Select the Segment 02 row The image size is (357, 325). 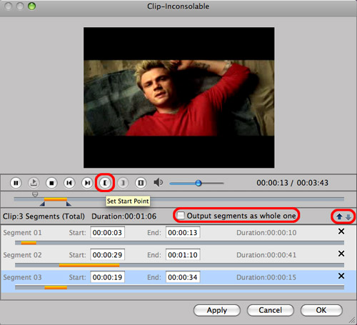pyautogui.click(x=178, y=259)
